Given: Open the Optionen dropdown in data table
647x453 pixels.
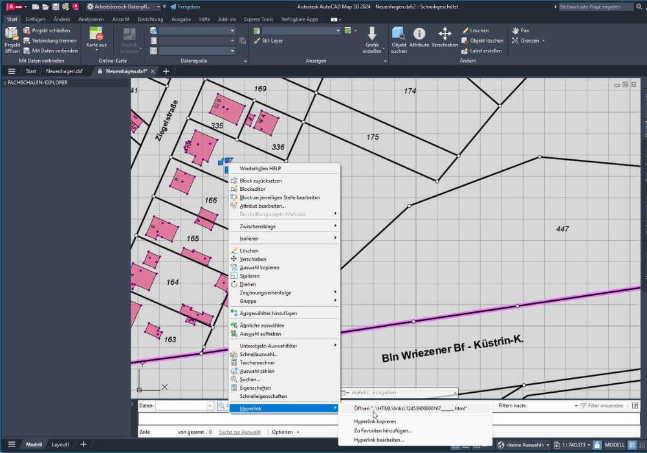Looking at the screenshot, I should click(x=285, y=432).
